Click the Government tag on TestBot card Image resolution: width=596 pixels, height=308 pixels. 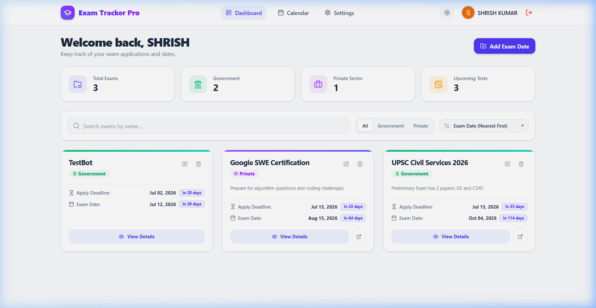point(89,174)
